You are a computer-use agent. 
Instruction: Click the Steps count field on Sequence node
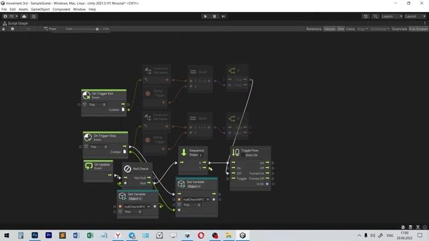[x=201, y=155]
